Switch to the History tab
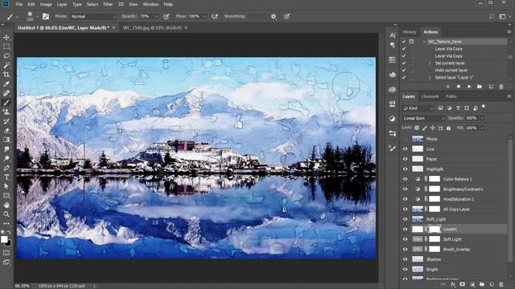Screen dimensions: 515x289 tap(410, 32)
